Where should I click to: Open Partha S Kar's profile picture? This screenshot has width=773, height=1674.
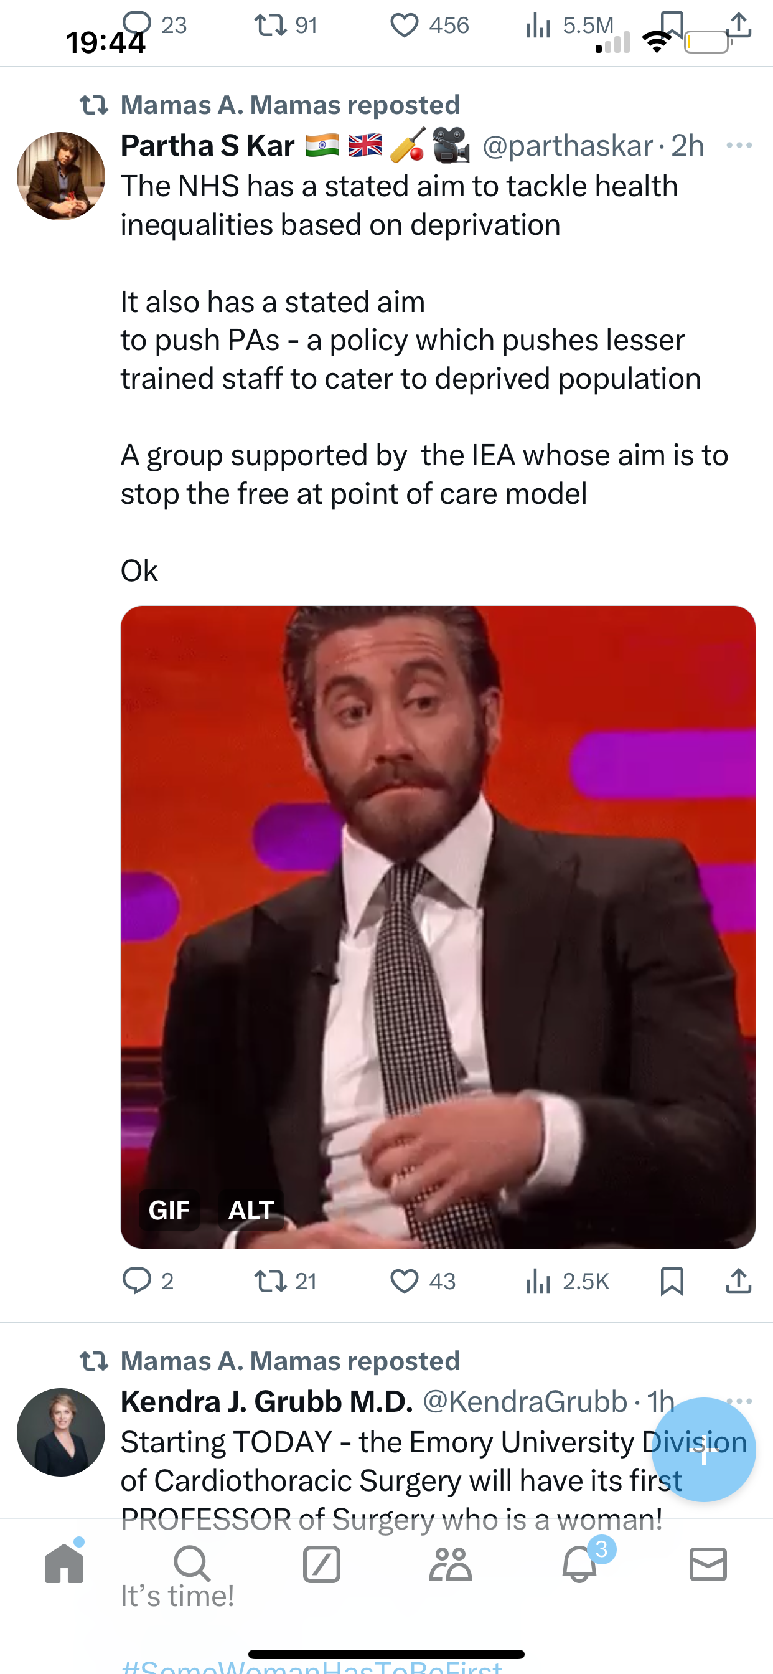click(x=61, y=176)
